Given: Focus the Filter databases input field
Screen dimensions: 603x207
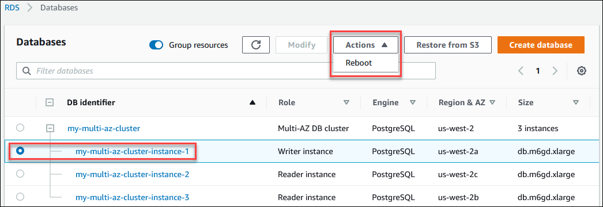Looking at the screenshot, I should [x=226, y=71].
